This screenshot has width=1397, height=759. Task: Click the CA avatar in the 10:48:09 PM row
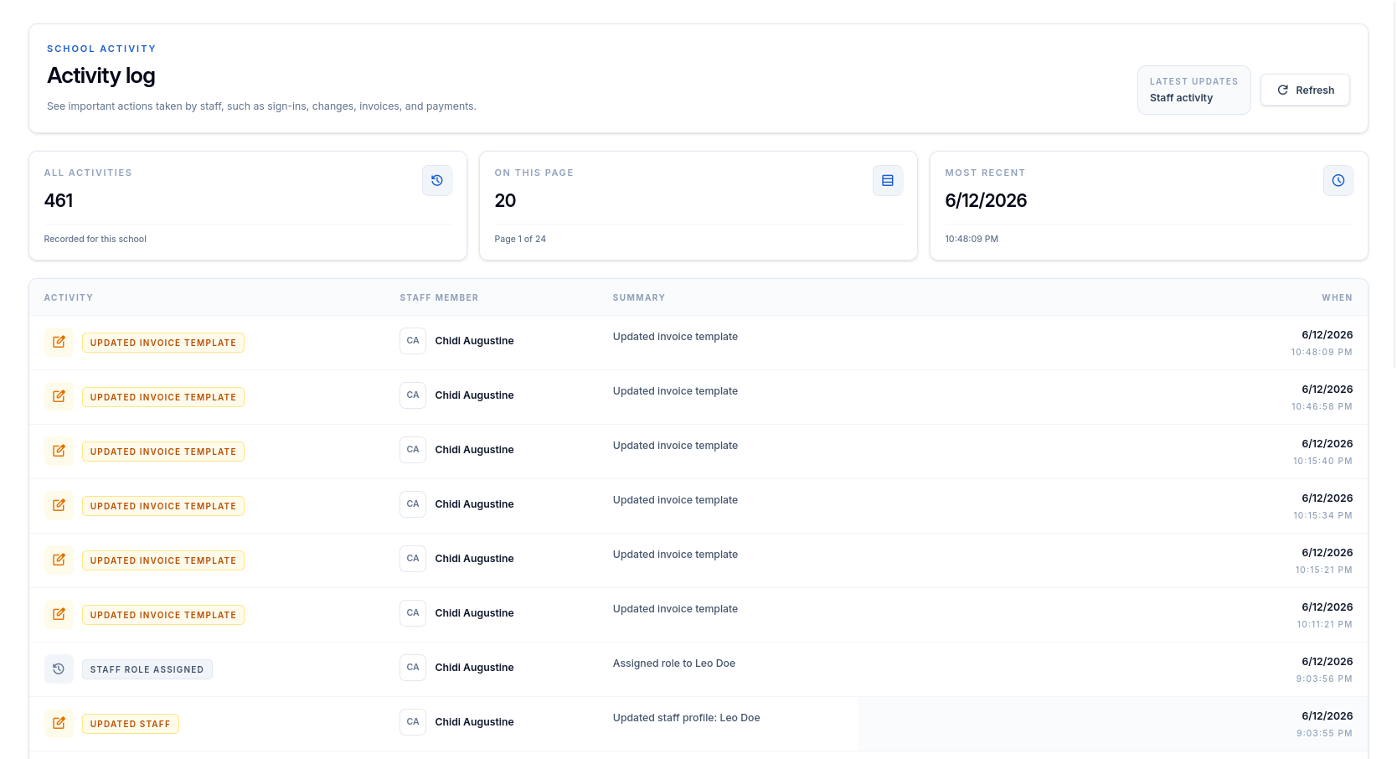click(413, 341)
